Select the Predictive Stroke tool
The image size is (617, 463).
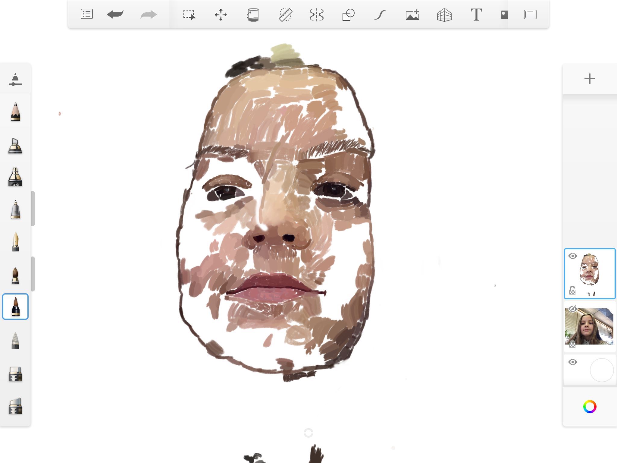coord(380,14)
